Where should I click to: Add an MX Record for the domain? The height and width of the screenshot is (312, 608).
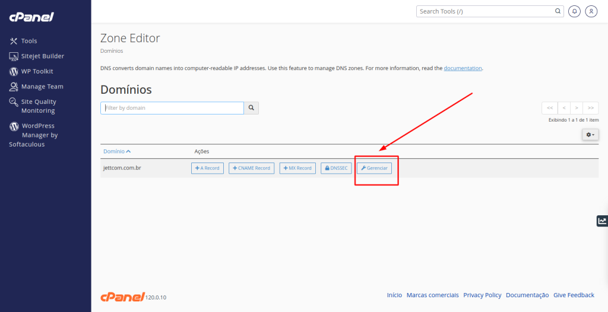pos(297,168)
